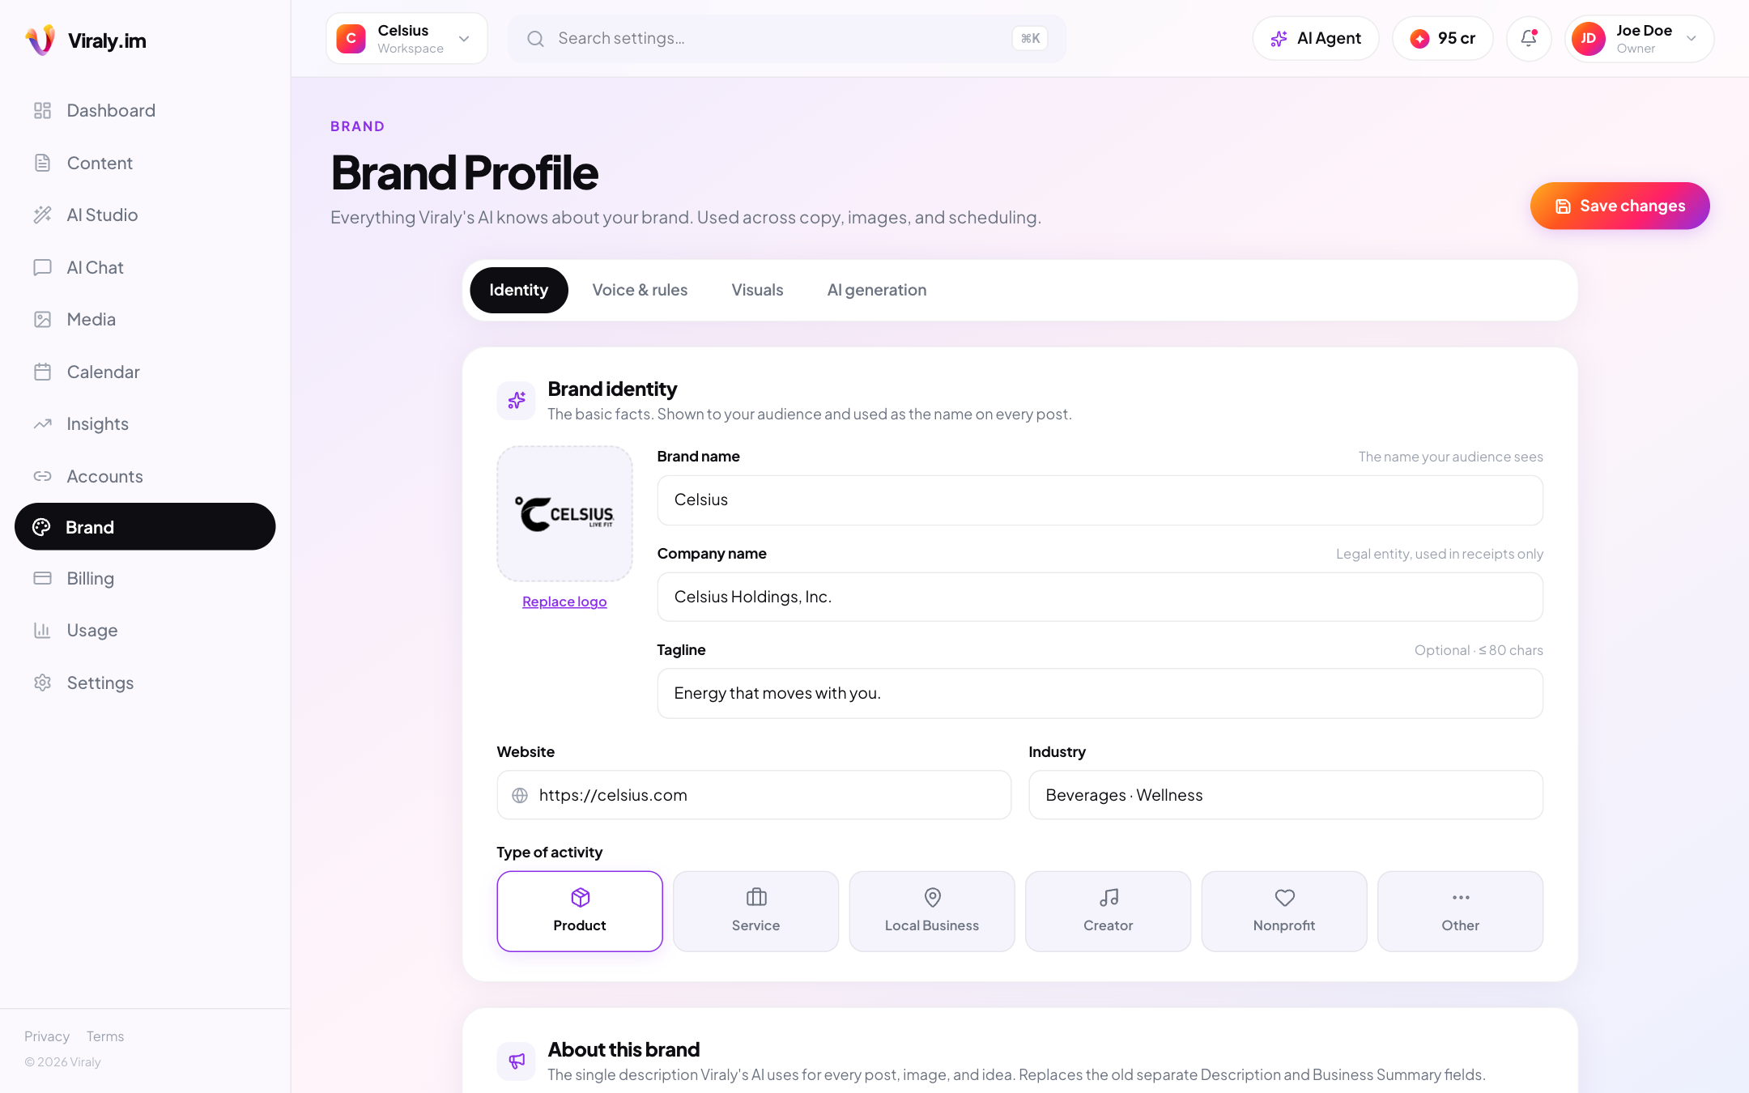Click "Legal entity, used in receipts only" hint
Viewport: 1749px width, 1093px height.
[1440, 554]
